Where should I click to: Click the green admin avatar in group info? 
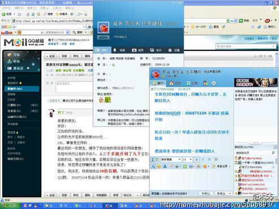[108, 100]
